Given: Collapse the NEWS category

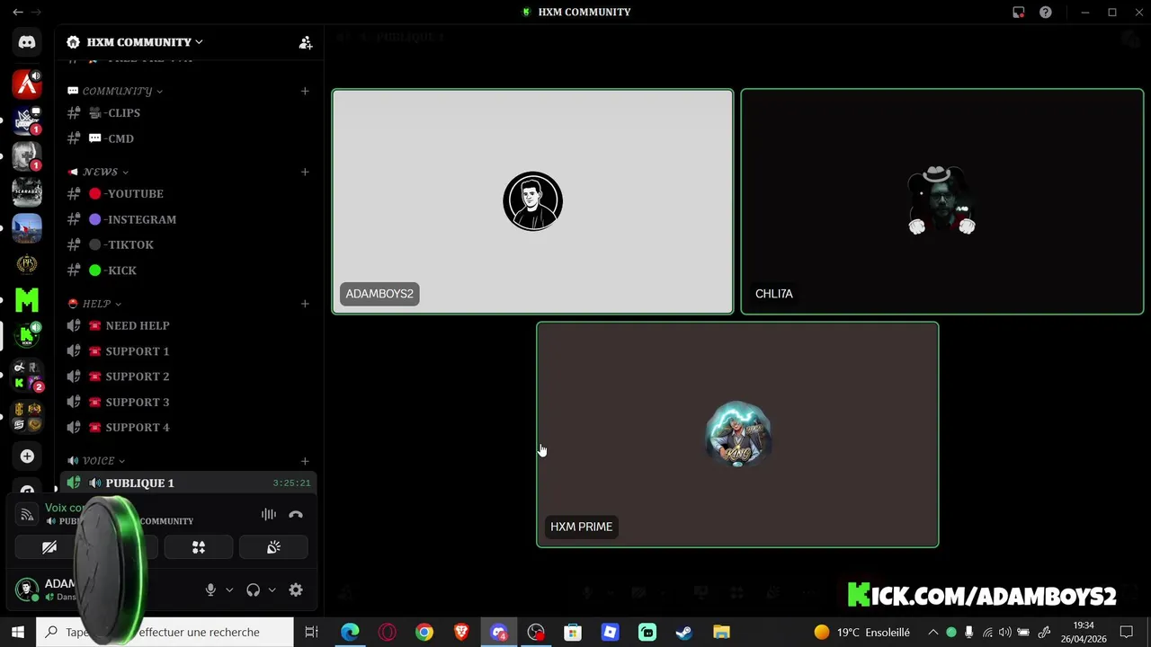Looking at the screenshot, I should (x=100, y=172).
